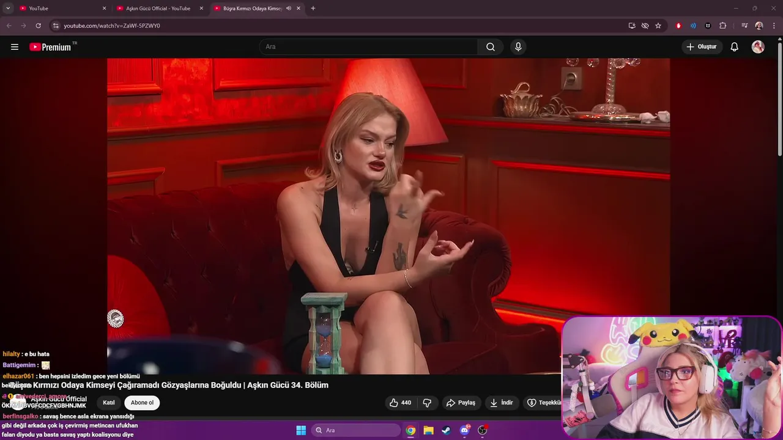Click the search magnifier button
The height and width of the screenshot is (440, 783).
click(x=491, y=47)
